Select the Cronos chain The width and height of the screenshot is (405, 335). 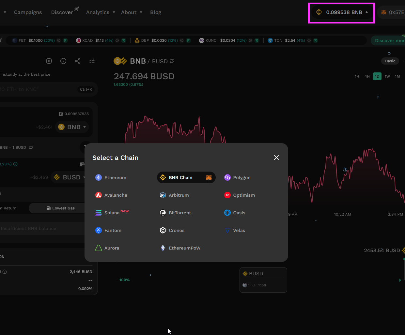pyautogui.click(x=172, y=230)
